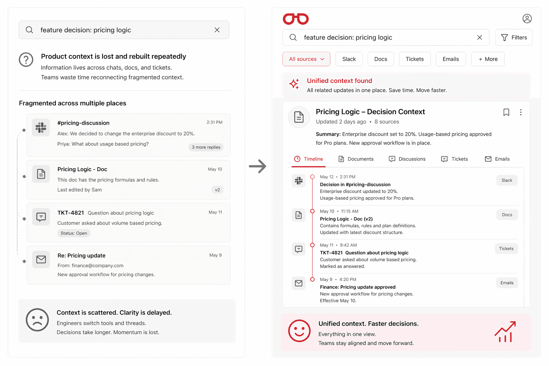Go to the Emails tab in Decision Context card
Image resolution: width=549 pixels, height=366 pixels.
pyautogui.click(x=497, y=159)
